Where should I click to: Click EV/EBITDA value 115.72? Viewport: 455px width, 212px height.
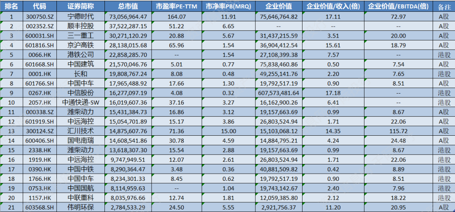pos(399,131)
